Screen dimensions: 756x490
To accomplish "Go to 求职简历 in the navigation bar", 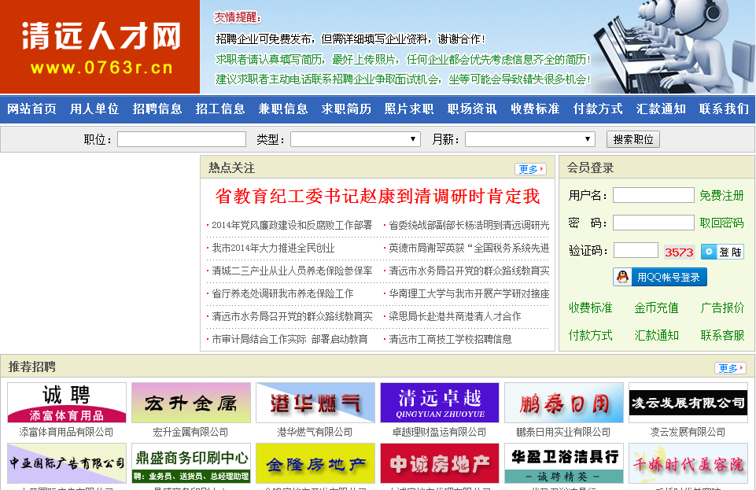I will click(x=346, y=109).
